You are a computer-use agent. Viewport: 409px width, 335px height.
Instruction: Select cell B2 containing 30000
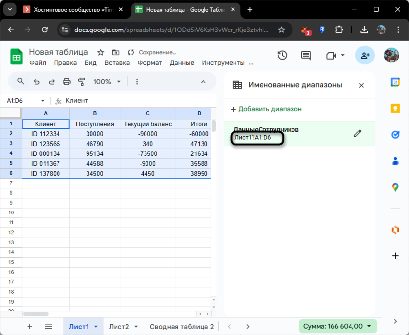tap(94, 134)
